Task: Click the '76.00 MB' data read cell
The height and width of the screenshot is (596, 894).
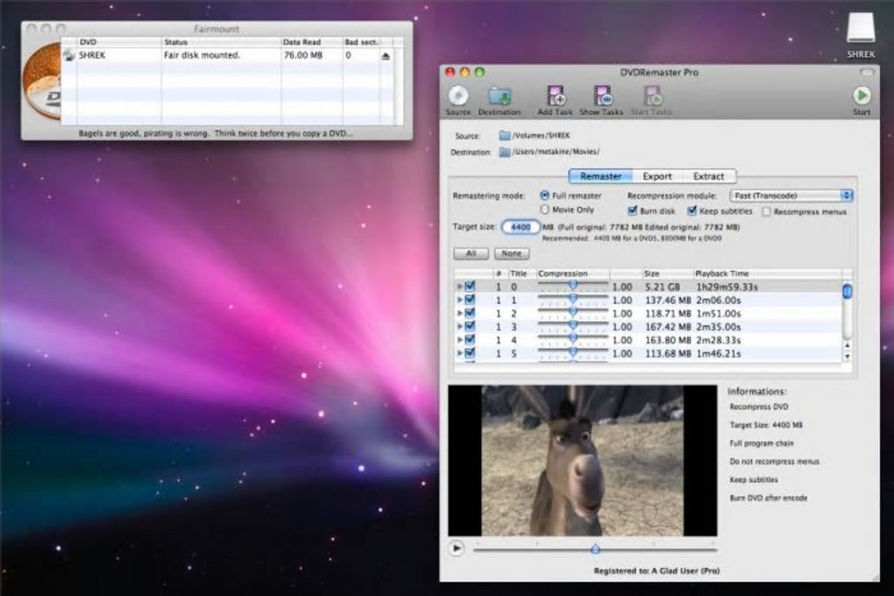Action: (303, 55)
